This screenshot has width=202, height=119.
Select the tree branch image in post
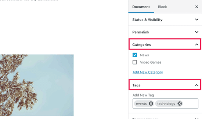click(x=37, y=85)
